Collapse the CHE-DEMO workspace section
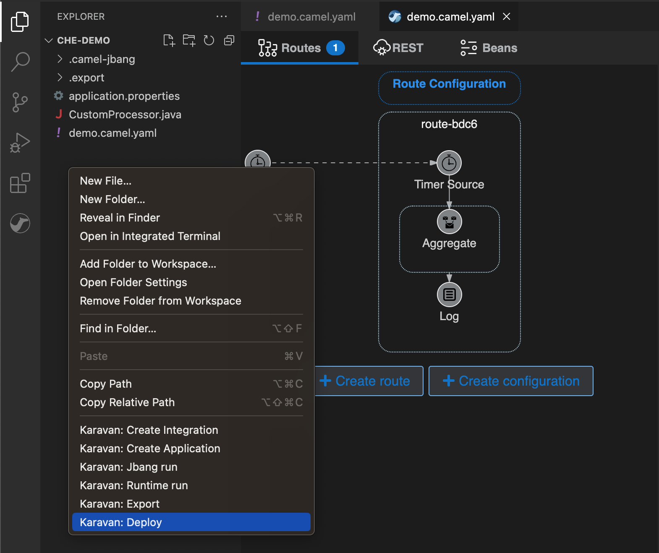Image resolution: width=659 pixels, height=553 pixels. 49,40
